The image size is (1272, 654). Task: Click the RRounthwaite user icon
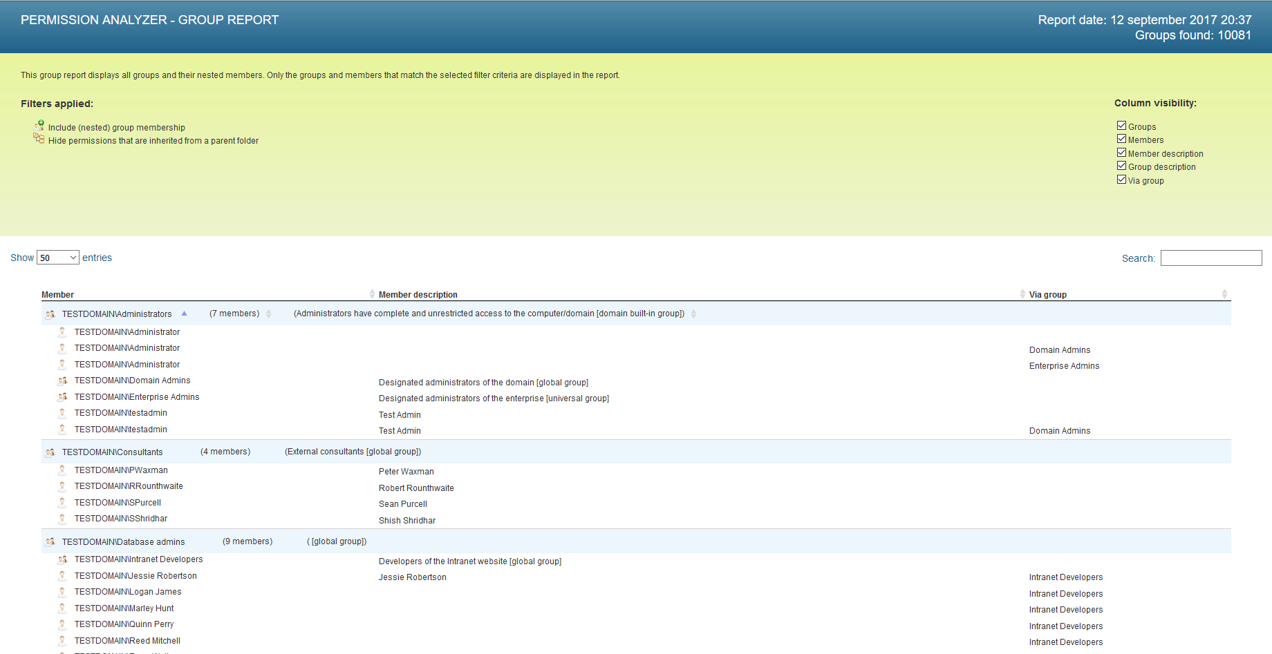(x=62, y=486)
